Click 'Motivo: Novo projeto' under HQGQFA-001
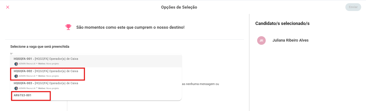 coord(49,64)
